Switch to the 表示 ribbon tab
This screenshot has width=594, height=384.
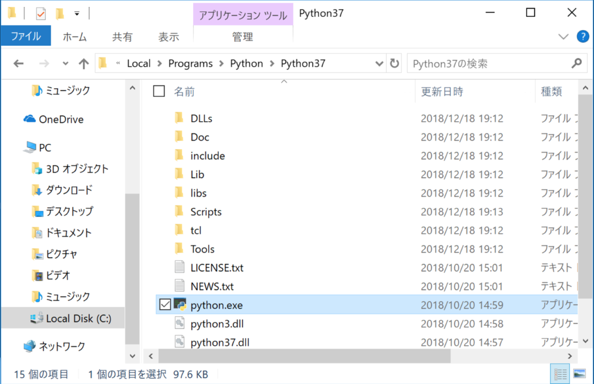[x=168, y=36]
